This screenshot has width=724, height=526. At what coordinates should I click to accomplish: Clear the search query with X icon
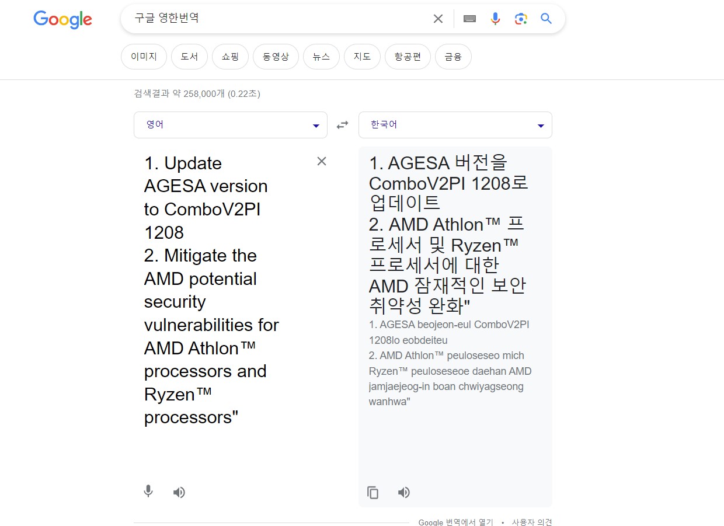[438, 19]
